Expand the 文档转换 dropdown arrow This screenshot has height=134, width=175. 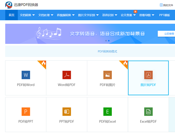point(33,15)
